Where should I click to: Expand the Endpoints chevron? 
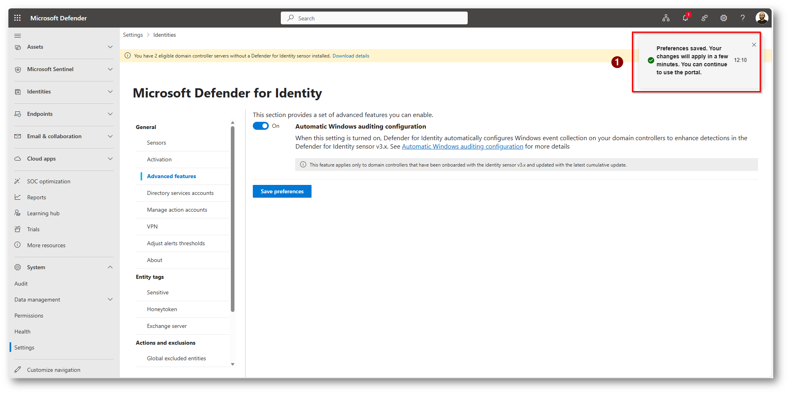coord(110,114)
